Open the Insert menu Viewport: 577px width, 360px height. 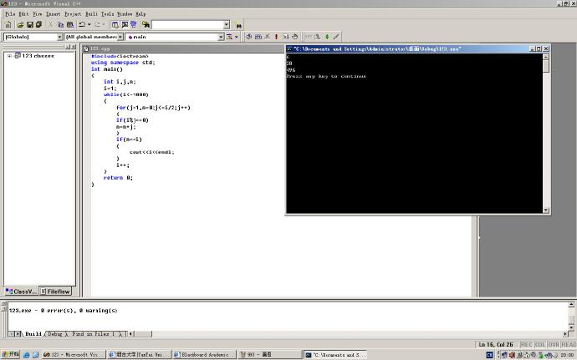[53, 14]
